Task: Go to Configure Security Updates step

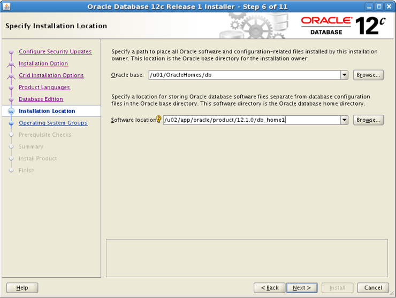Action: tap(55, 51)
